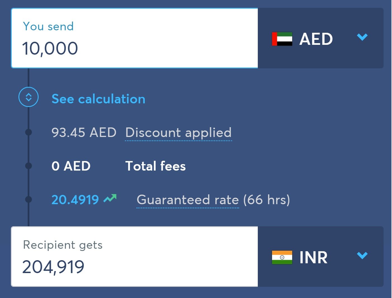Click the 20.4919 exchange rate value

75,200
